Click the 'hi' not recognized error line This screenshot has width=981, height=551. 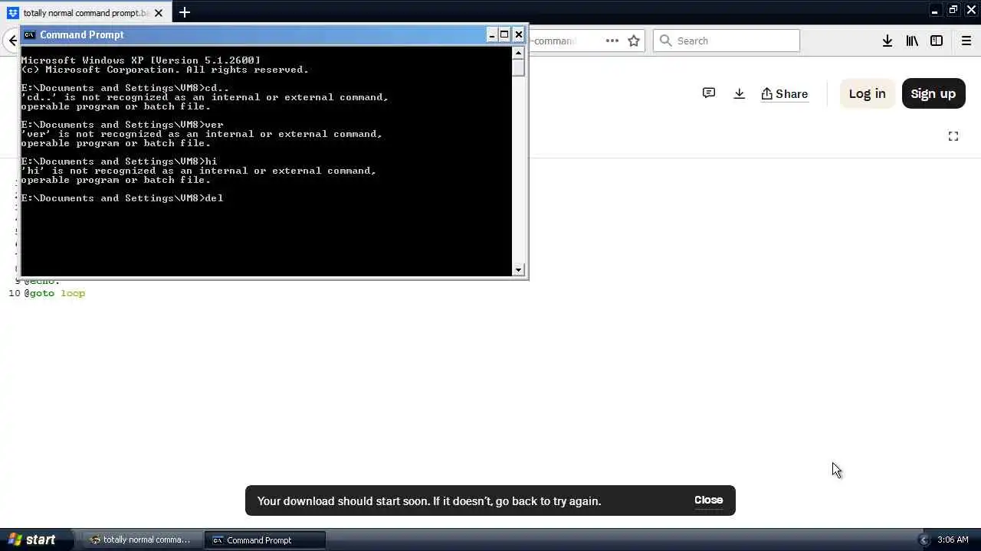click(199, 171)
